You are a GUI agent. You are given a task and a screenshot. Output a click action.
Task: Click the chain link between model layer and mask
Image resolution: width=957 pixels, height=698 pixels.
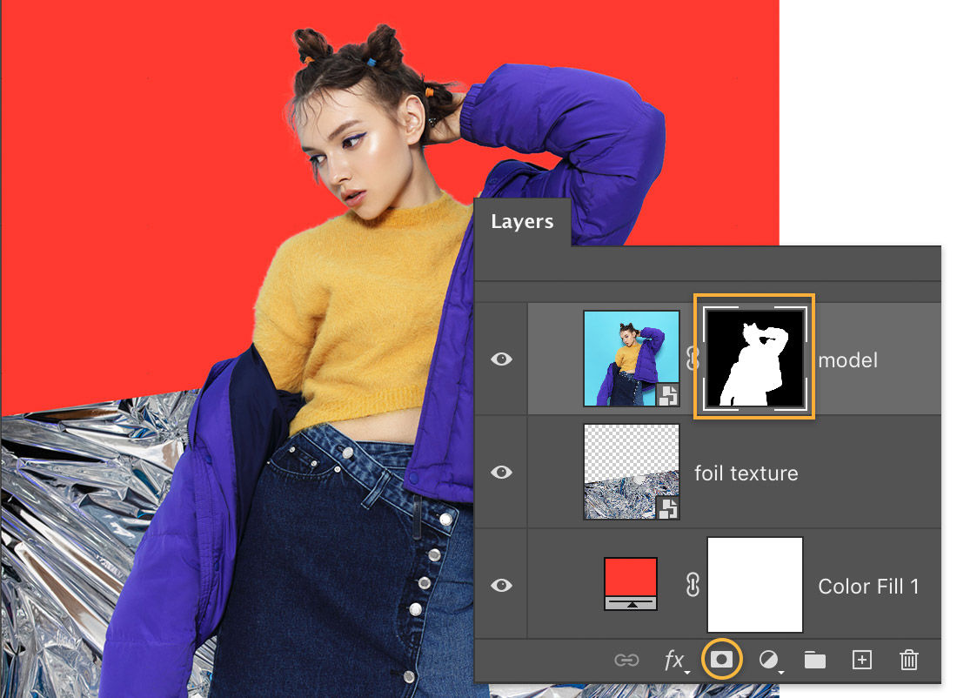coord(691,359)
